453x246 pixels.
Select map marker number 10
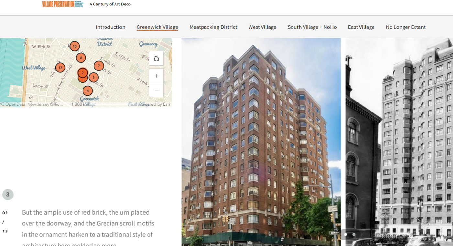coord(75,46)
